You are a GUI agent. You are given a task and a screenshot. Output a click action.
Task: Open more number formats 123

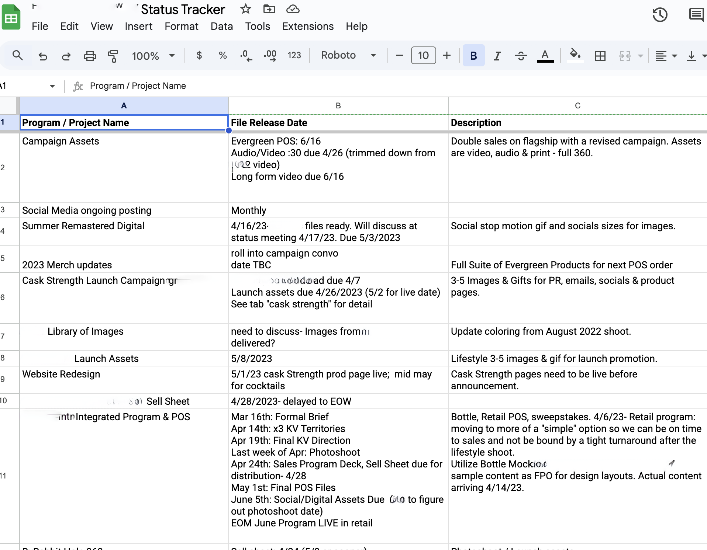(x=294, y=55)
